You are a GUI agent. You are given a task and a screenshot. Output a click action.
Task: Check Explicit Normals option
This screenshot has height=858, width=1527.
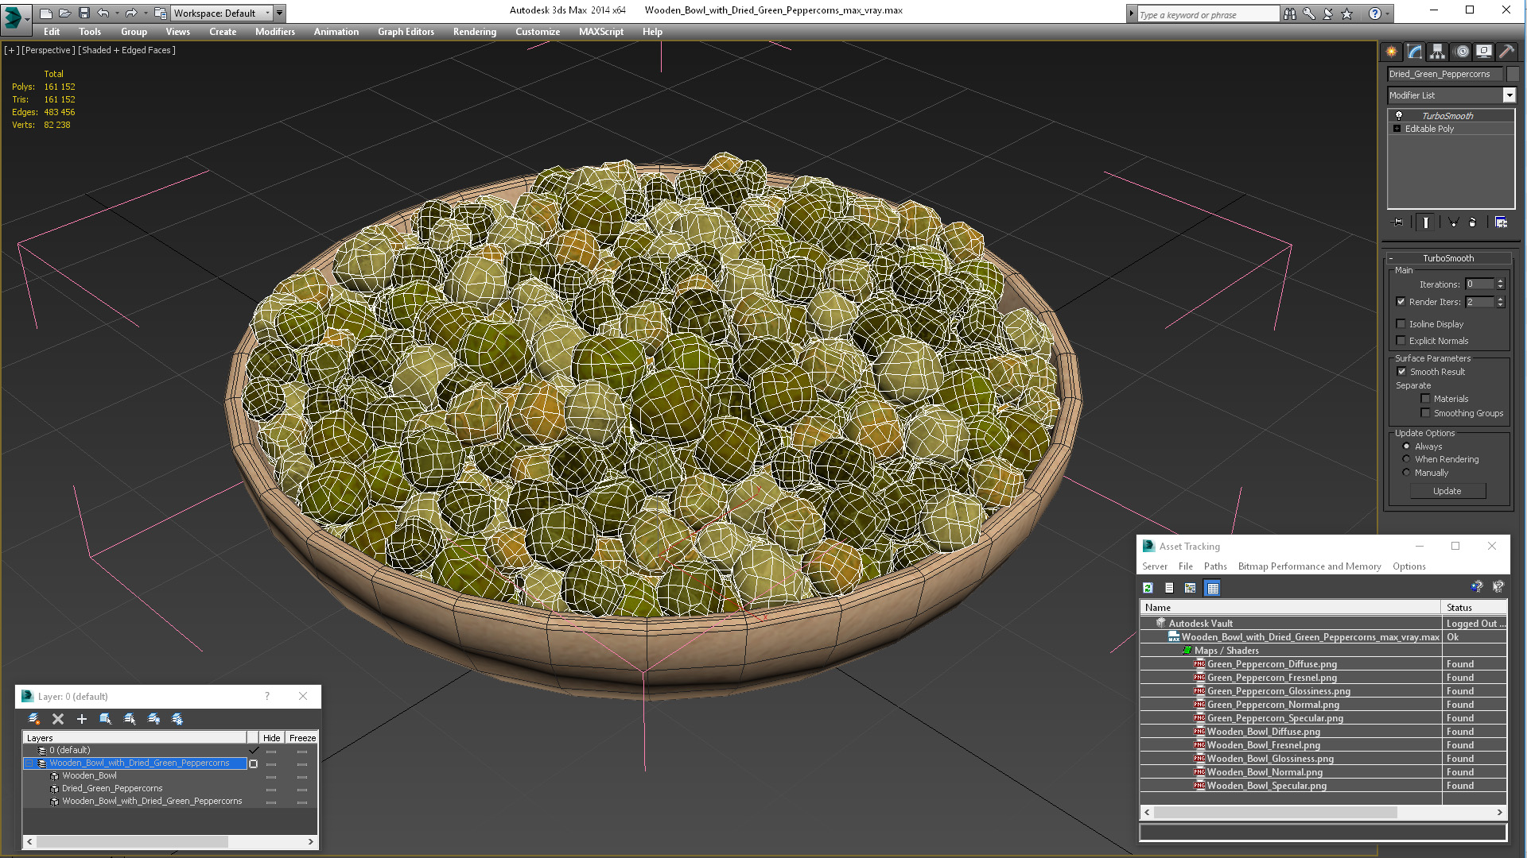1401,341
